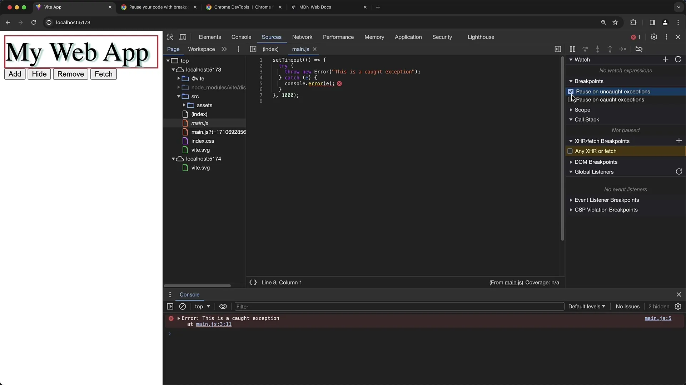686x385 pixels.
Task: Select Default levels console filter dropdown
Action: click(x=587, y=306)
